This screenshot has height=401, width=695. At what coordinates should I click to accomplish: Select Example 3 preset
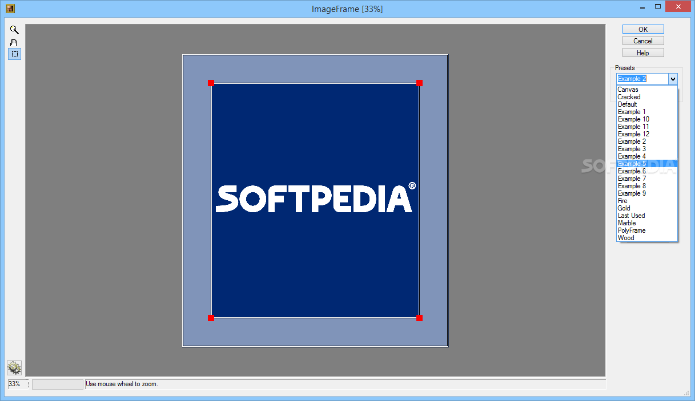coord(647,149)
